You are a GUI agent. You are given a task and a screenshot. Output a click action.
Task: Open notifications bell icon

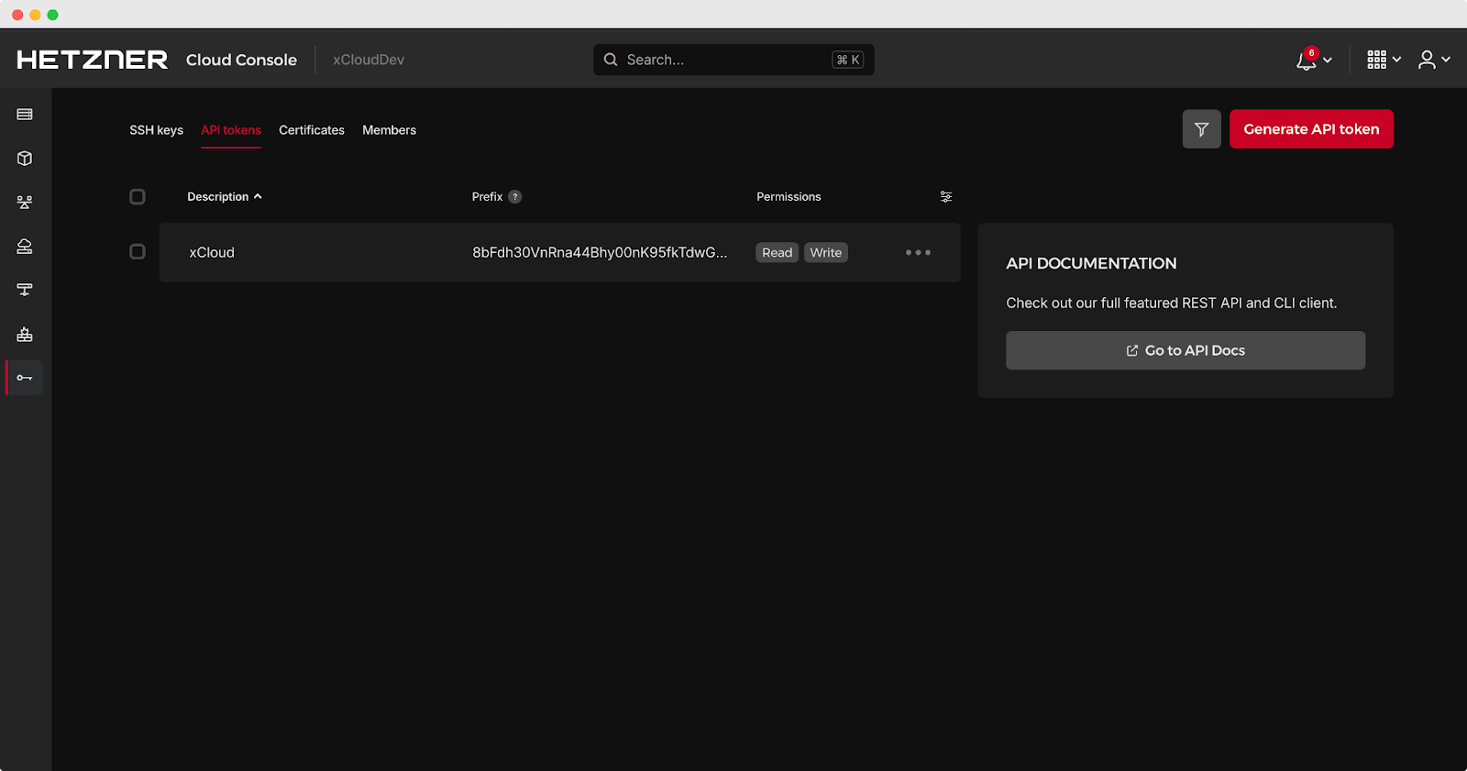point(1306,60)
